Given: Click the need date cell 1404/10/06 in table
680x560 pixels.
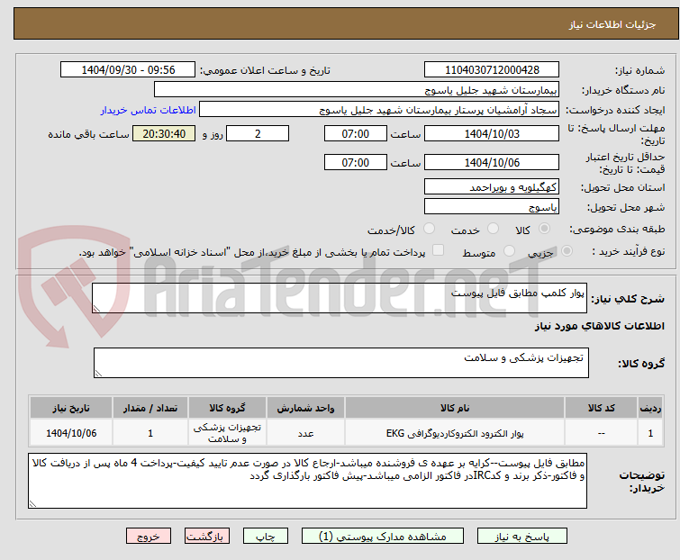Looking at the screenshot, I should point(71,433).
